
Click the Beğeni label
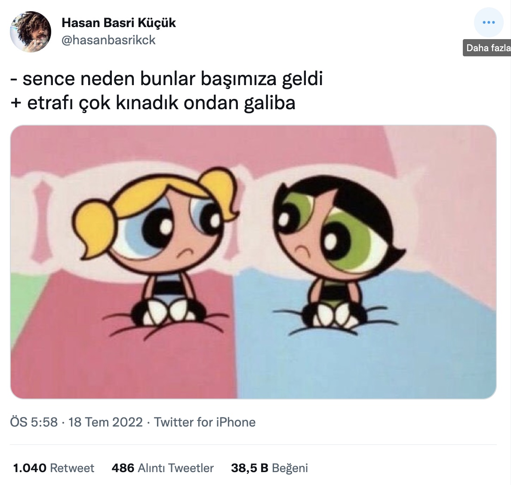[290, 468]
